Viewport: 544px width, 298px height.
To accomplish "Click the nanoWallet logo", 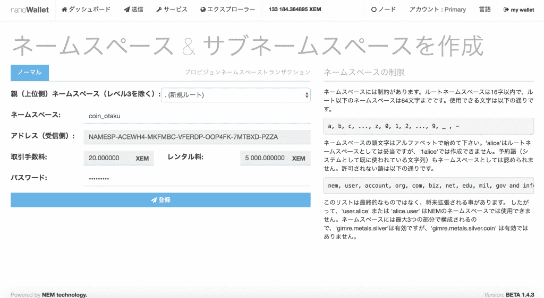I will 30,10.
